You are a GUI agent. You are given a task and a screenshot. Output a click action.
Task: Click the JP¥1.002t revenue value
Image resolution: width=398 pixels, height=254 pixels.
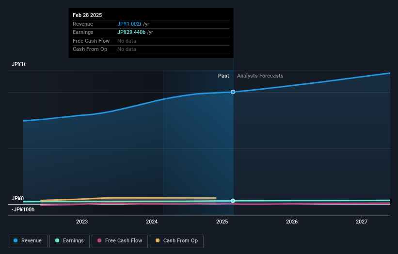click(x=129, y=24)
